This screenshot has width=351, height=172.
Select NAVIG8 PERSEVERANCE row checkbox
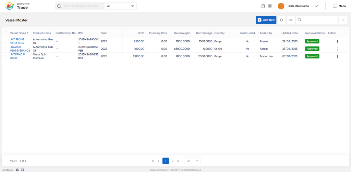click(6, 49)
